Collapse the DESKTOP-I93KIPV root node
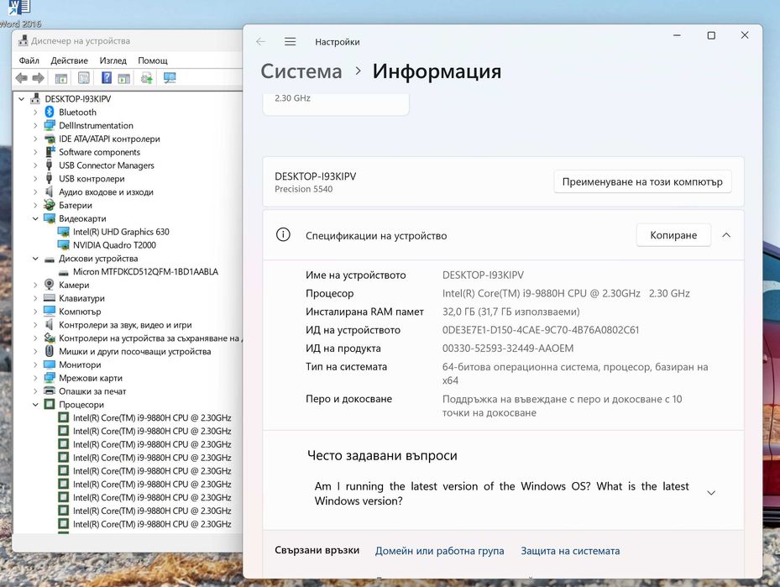This screenshot has height=587, width=780. [x=21, y=98]
